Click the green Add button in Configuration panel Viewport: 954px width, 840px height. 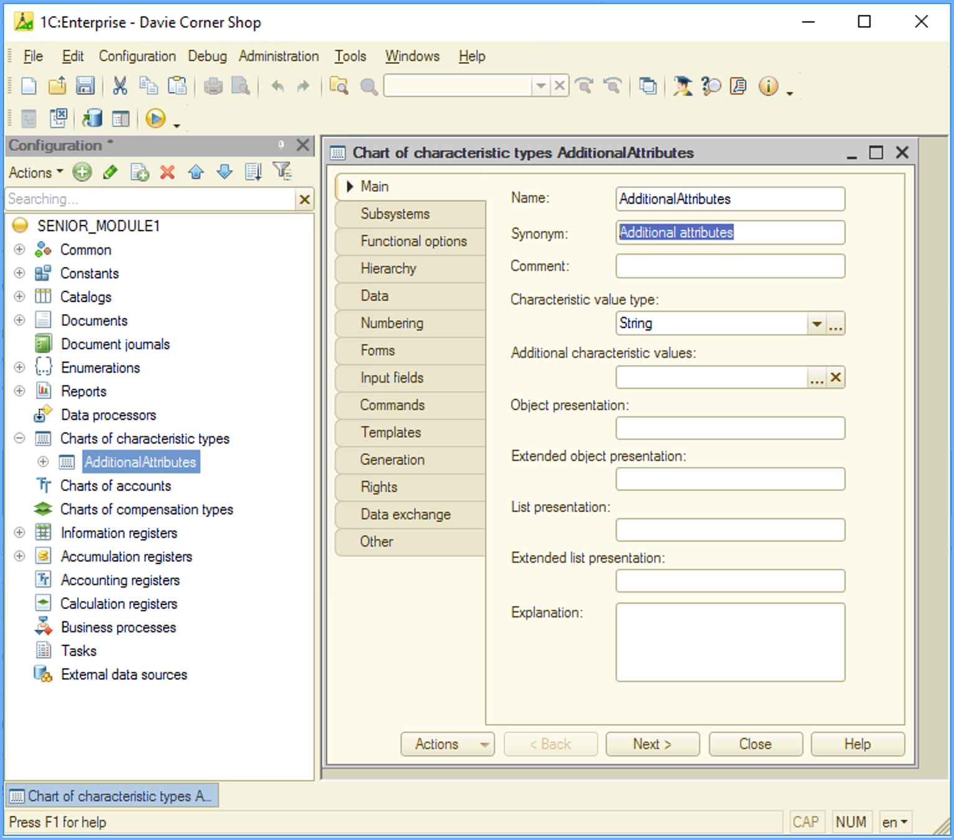point(82,172)
